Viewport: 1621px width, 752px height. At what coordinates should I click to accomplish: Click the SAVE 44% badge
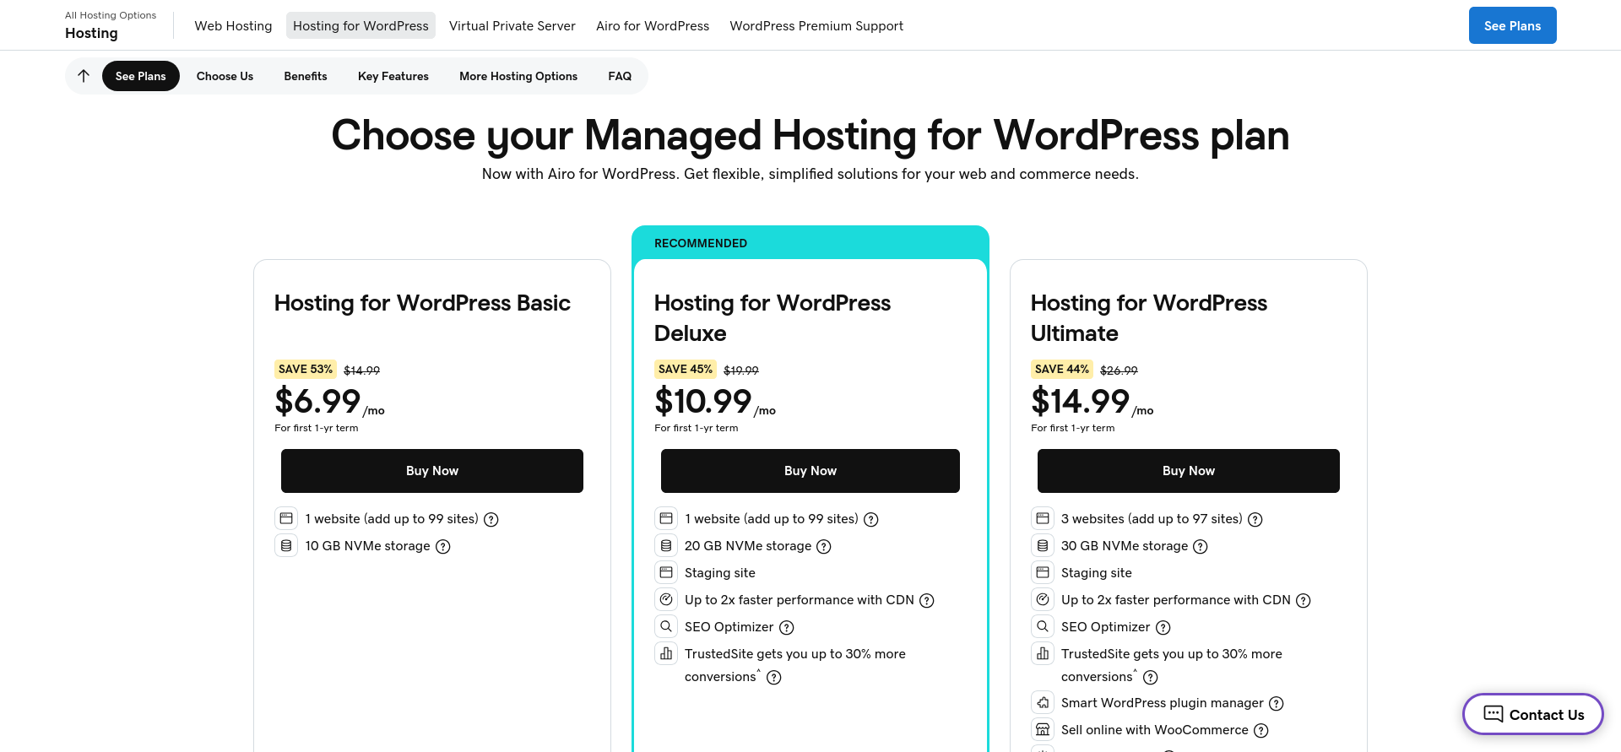(1062, 370)
